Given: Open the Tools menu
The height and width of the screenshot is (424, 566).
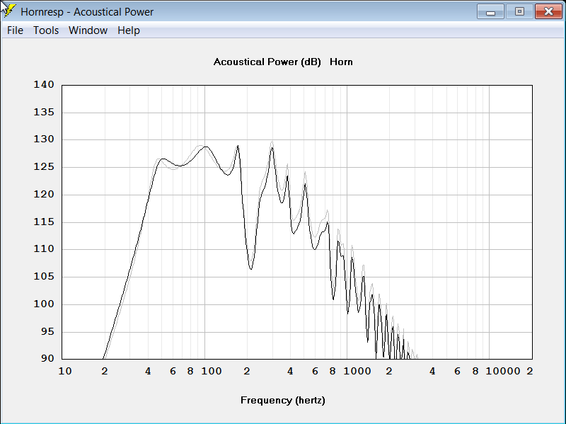Looking at the screenshot, I should (46, 30).
